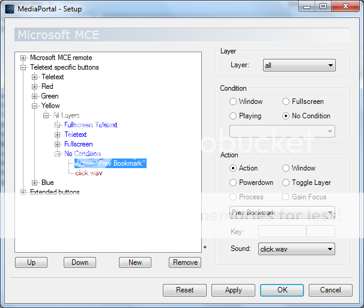Collapse the Teletext specific buttons node

pos(23,67)
